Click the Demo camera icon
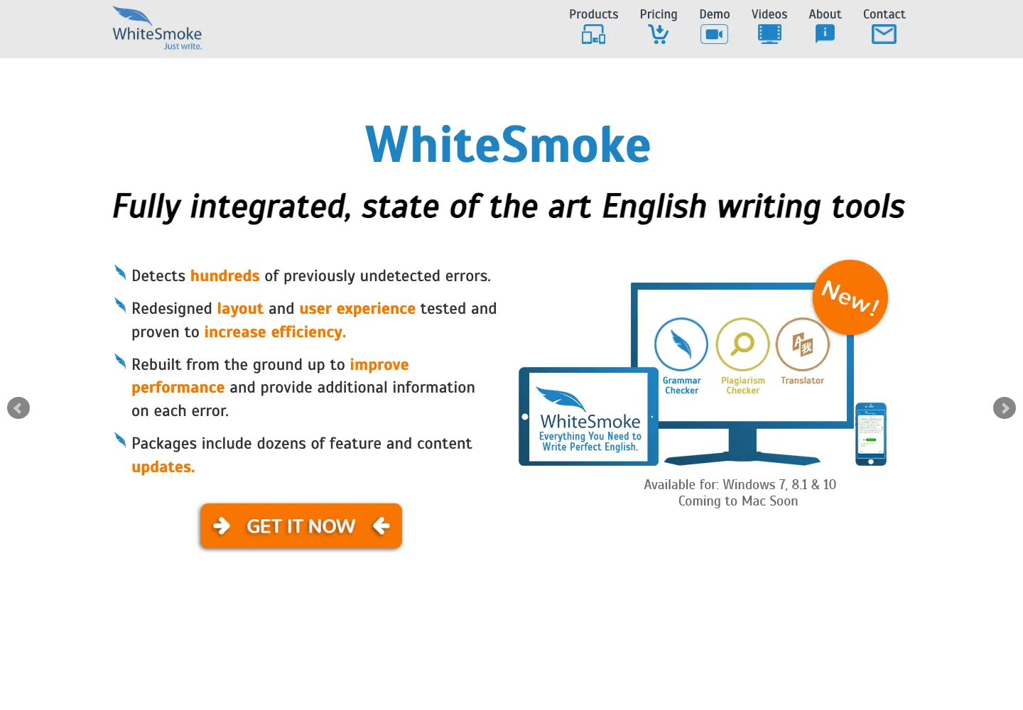Image resolution: width=1023 pixels, height=710 pixels. (x=714, y=34)
